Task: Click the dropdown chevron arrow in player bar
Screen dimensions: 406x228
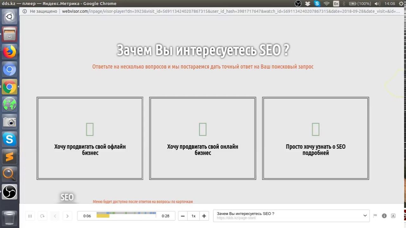Action: click(365, 216)
